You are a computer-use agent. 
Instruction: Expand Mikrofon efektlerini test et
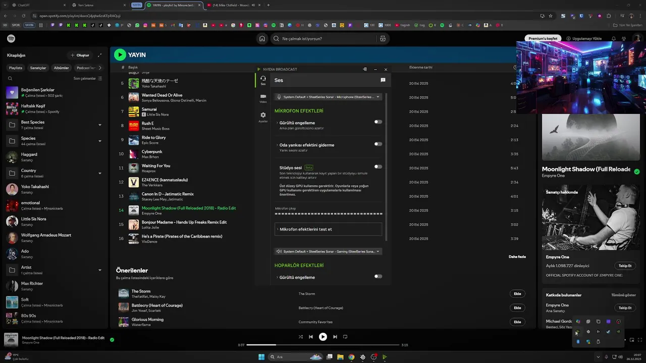[328, 229]
